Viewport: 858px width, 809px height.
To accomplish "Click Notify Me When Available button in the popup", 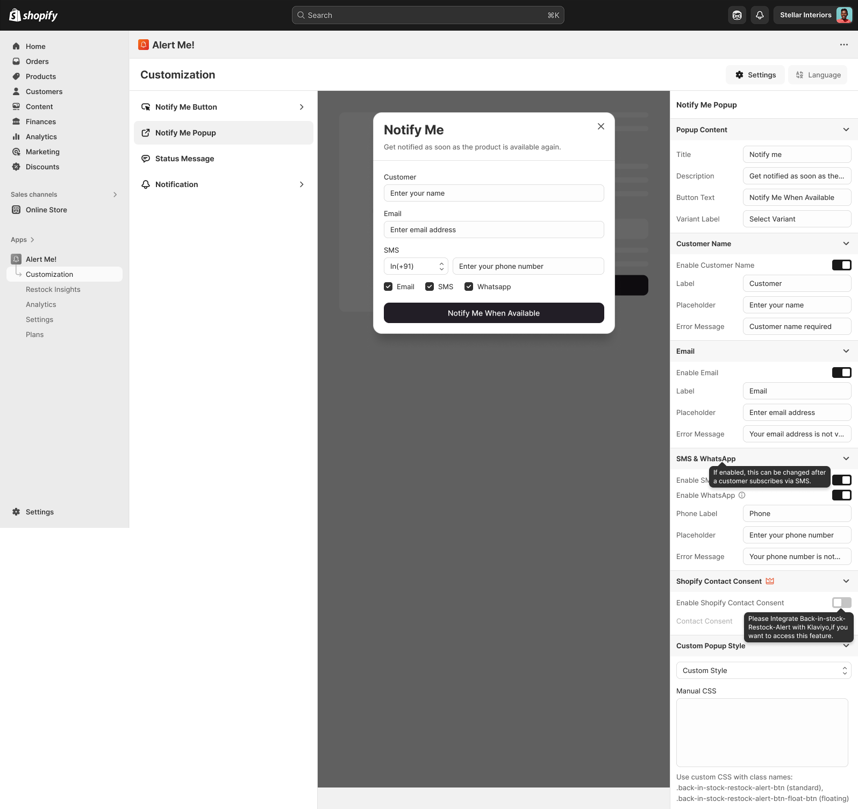I will 494,313.
